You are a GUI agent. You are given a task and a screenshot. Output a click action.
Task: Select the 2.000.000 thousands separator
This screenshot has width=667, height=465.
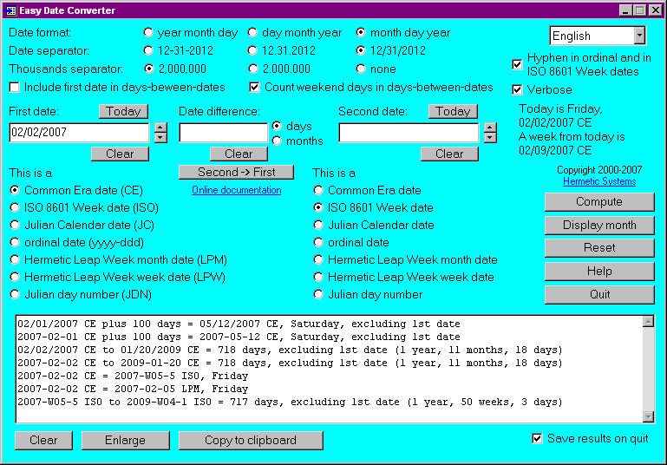coord(253,69)
